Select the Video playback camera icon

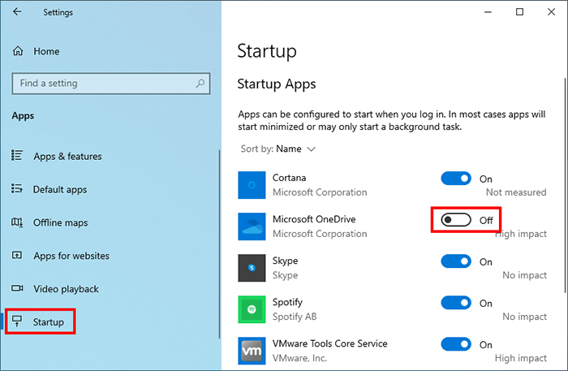(x=17, y=288)
